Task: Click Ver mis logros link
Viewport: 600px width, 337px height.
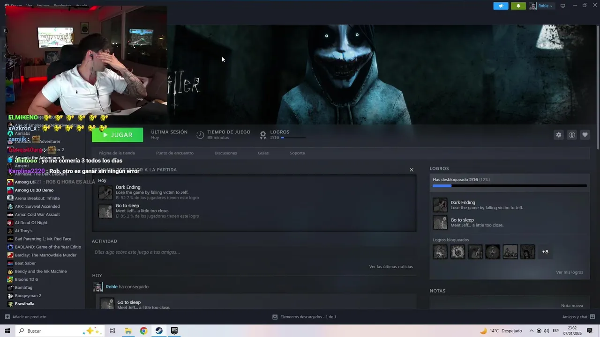Action: click(570, 272)
